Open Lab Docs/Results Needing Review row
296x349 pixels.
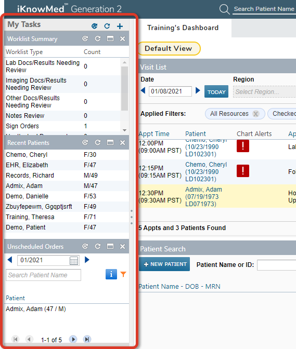tap(62, 66)
